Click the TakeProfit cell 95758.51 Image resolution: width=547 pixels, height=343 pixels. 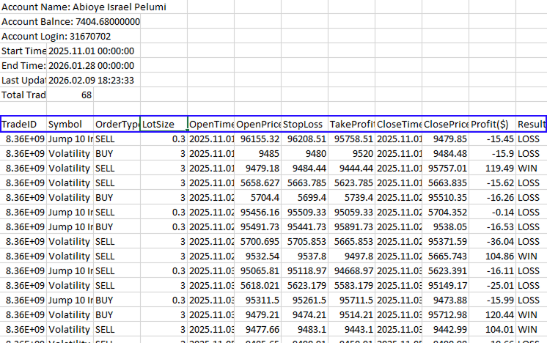pos(351,139)
